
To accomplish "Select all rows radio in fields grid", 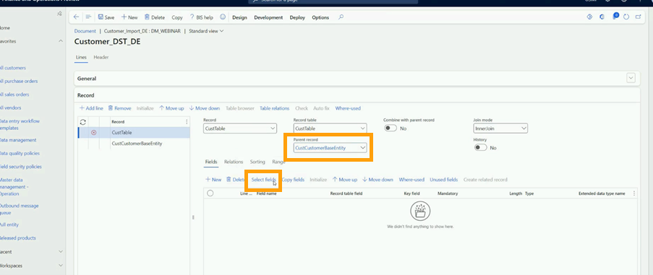I will pos(210,193).
